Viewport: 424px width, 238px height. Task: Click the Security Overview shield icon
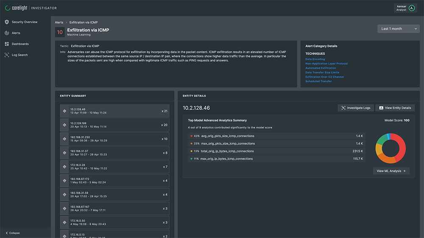click(7, 22)
